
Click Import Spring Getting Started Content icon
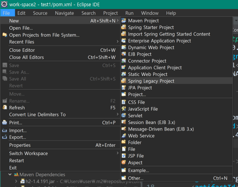pyautogui.click(x=124, y=34)
